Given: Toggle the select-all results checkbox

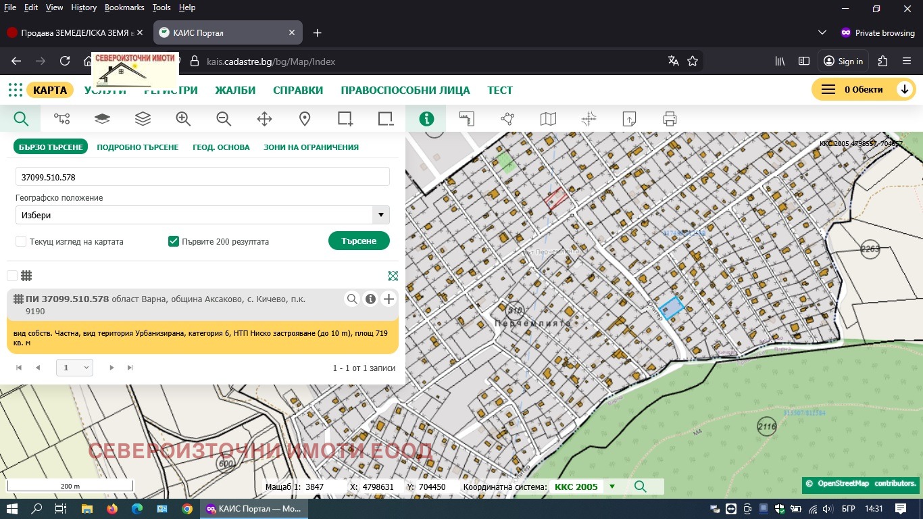Looking at the screenshot, I should click(x=12, y=276).
